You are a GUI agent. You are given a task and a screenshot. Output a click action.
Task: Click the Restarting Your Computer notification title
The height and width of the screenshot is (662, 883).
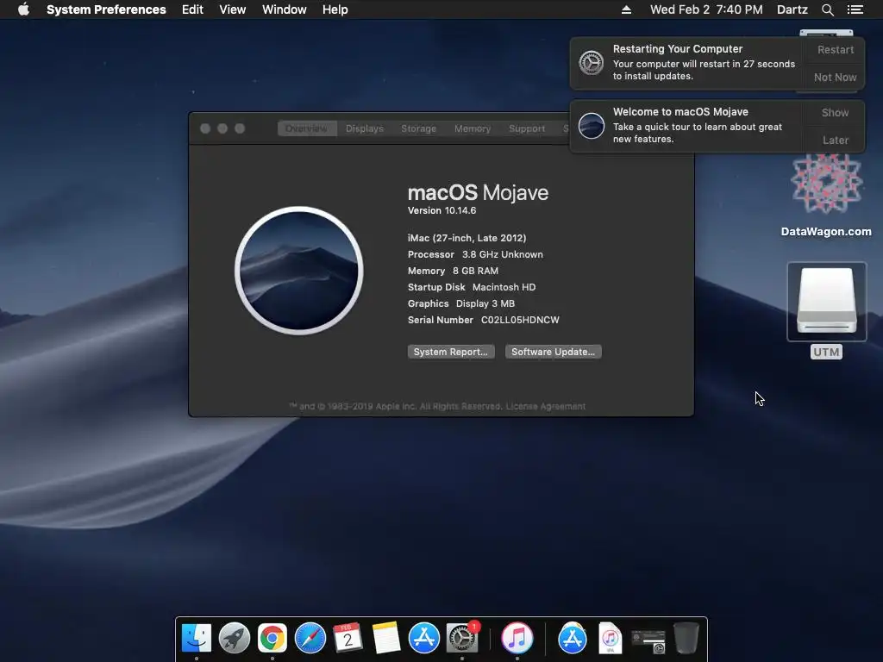(678, 49)
